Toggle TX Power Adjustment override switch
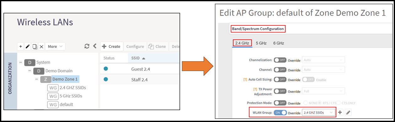 click(x=280, y=91)
